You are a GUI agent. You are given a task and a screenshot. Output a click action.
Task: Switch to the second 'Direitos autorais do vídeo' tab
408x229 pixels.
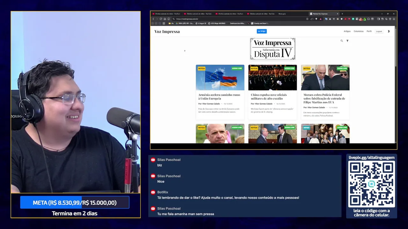point(198,14)
